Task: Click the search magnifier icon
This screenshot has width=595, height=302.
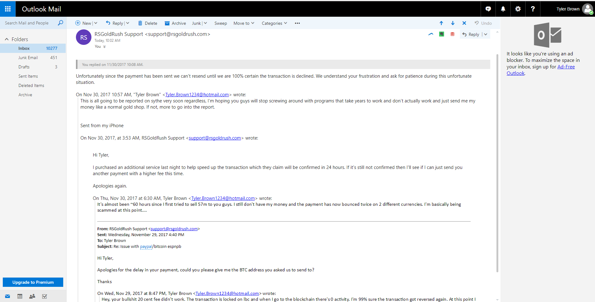Action: (60, 23)
